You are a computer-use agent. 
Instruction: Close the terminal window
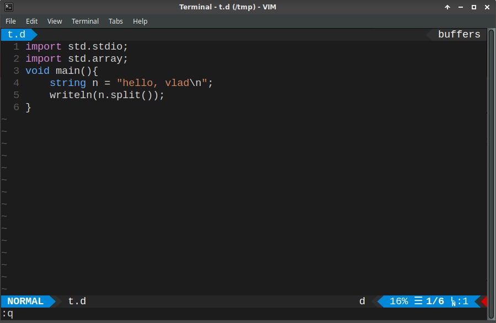pyautogui.click(x=487, y=7)
